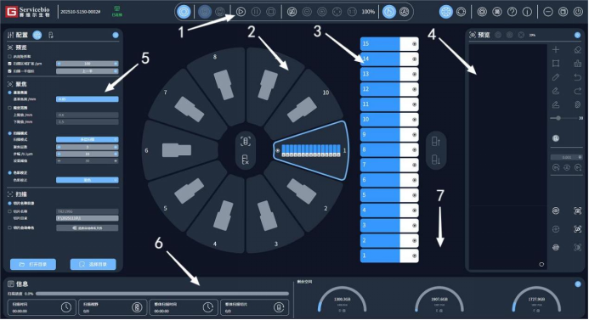The height and width of the screenshot is (320, 589).
Task: Open the info icon in top bar
Action: tap(527, 12)
